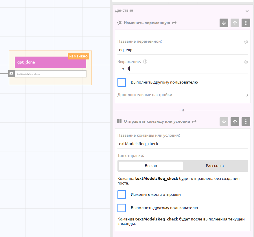Click textModelsReq_check item in the canvas node

click(50, 74)
